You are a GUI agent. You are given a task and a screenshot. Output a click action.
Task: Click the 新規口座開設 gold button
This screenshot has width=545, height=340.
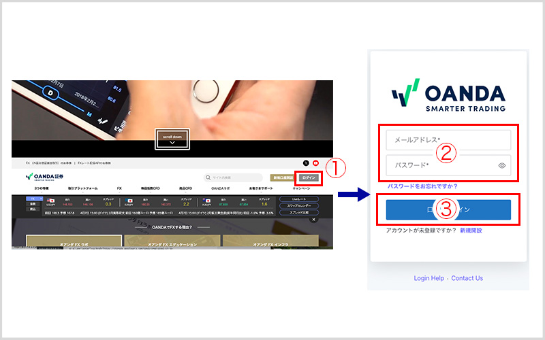click(x=283, y=177)
